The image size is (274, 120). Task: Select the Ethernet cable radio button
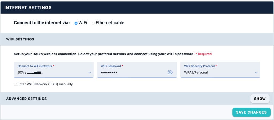click(x=93, y=23)
